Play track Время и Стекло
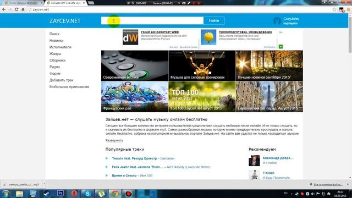 pyautogui.click(x=107, y=175)
